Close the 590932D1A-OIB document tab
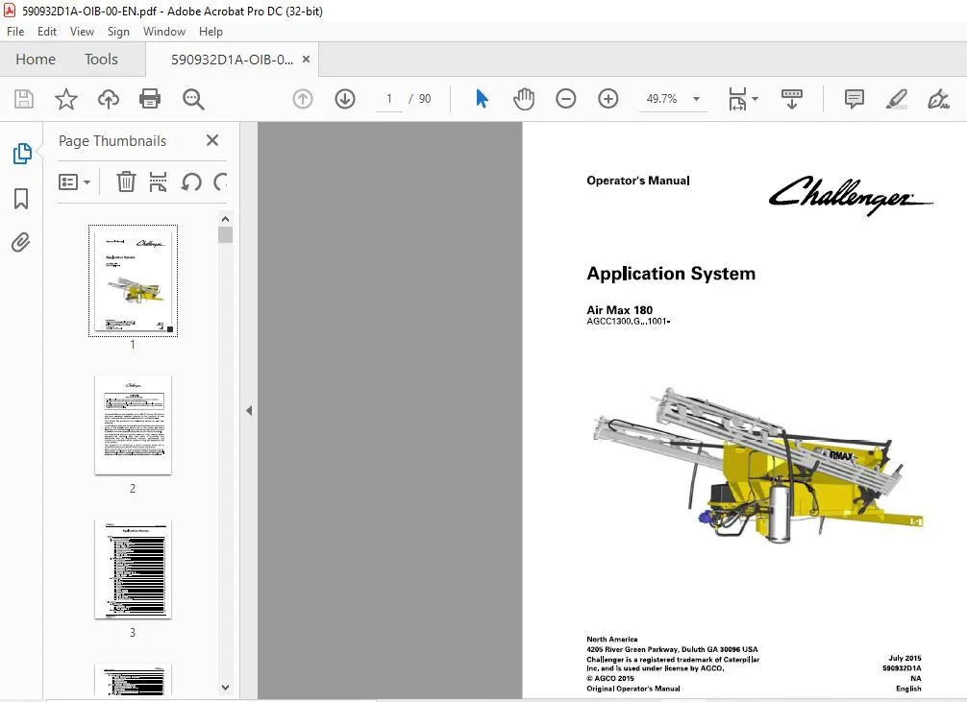The width and height of the screenshot is (967, 702). (306, 60)
